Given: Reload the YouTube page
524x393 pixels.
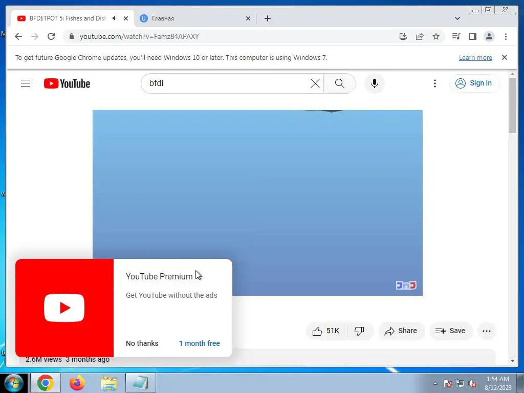Looking at the screenshot, I should [51, 36].
